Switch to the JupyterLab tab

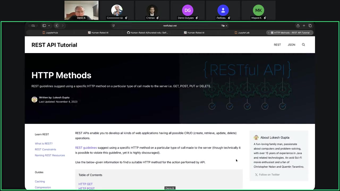click(242, 33)
